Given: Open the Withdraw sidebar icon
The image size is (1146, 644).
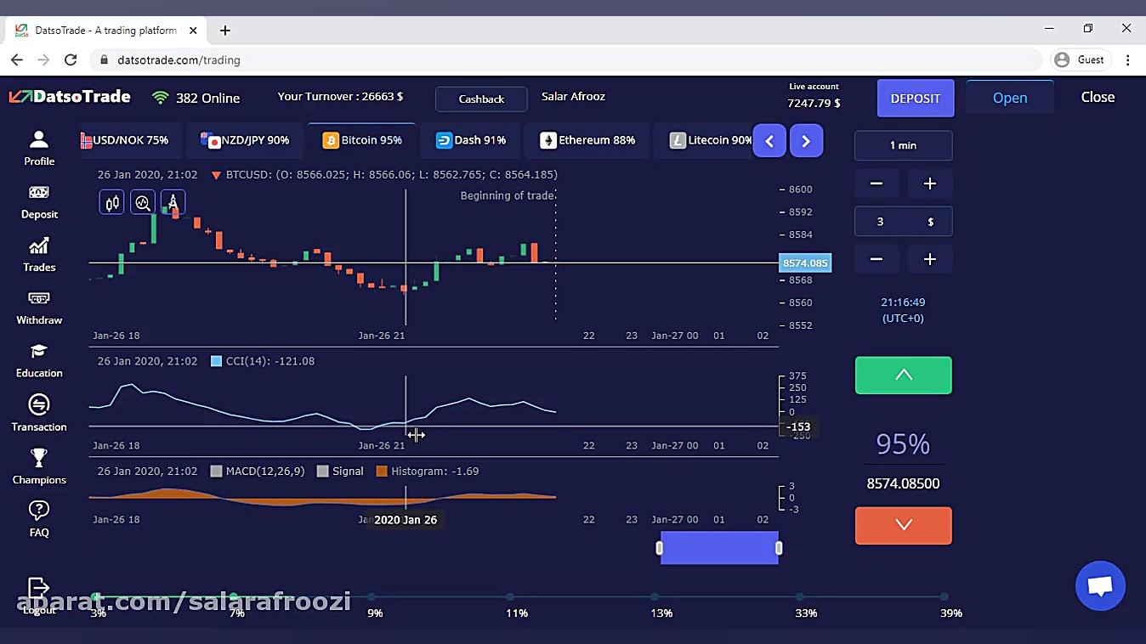Looking at the screenshot, I should (39, 298).
